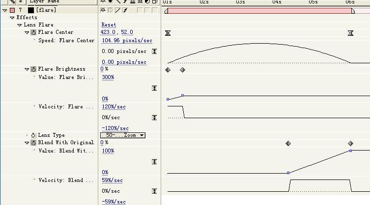The image size is (370, 205).
Task: Select 'Speed: Flare Center' row label
Action: coord(66,41)
